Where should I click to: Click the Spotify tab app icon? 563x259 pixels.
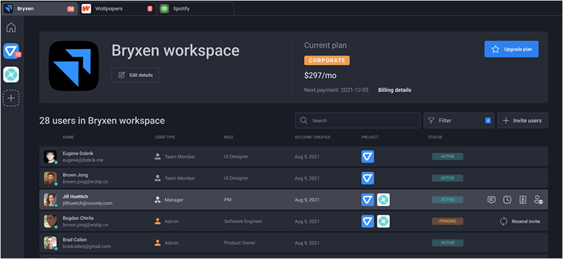[x=165, y=9]
